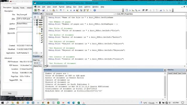Image resolution: width=187 pixels, height=105 pixels.
Task: Click the Debug.Print GetFileName code line
Action: [81, 17]
